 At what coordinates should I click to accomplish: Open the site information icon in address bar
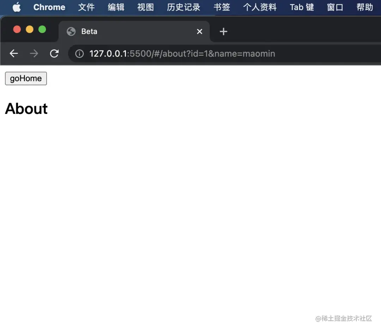pos(79,54)
